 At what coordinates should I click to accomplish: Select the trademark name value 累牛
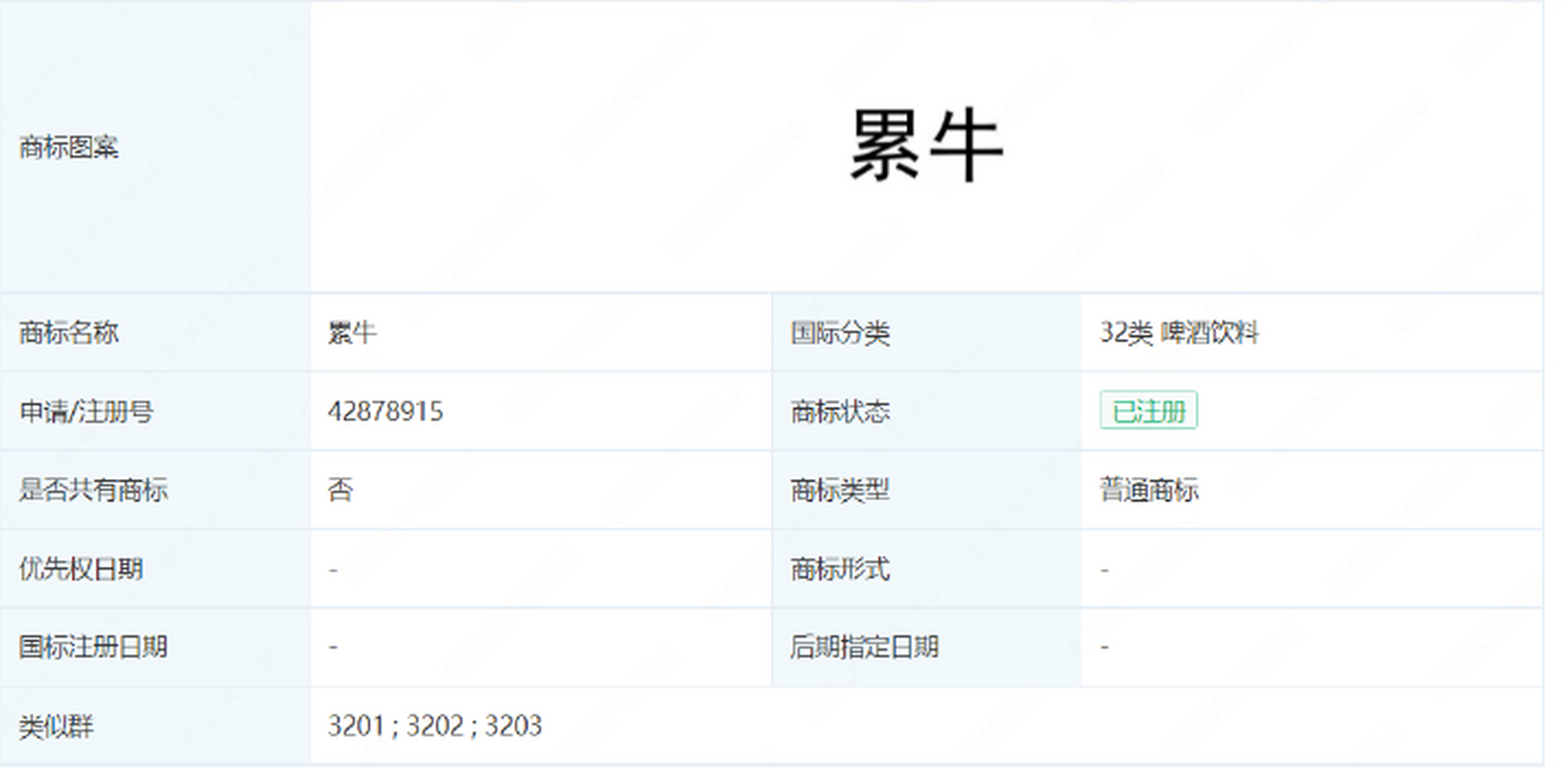tap(352, 332)
